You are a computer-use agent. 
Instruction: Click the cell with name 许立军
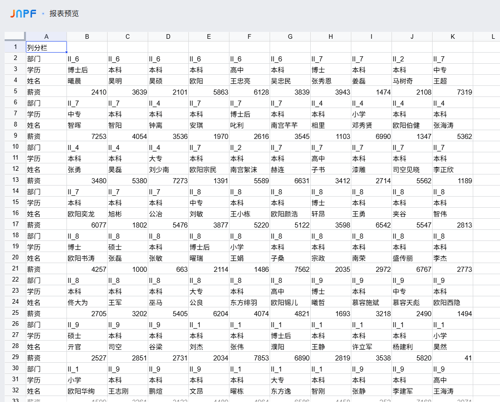pos(372,347)
